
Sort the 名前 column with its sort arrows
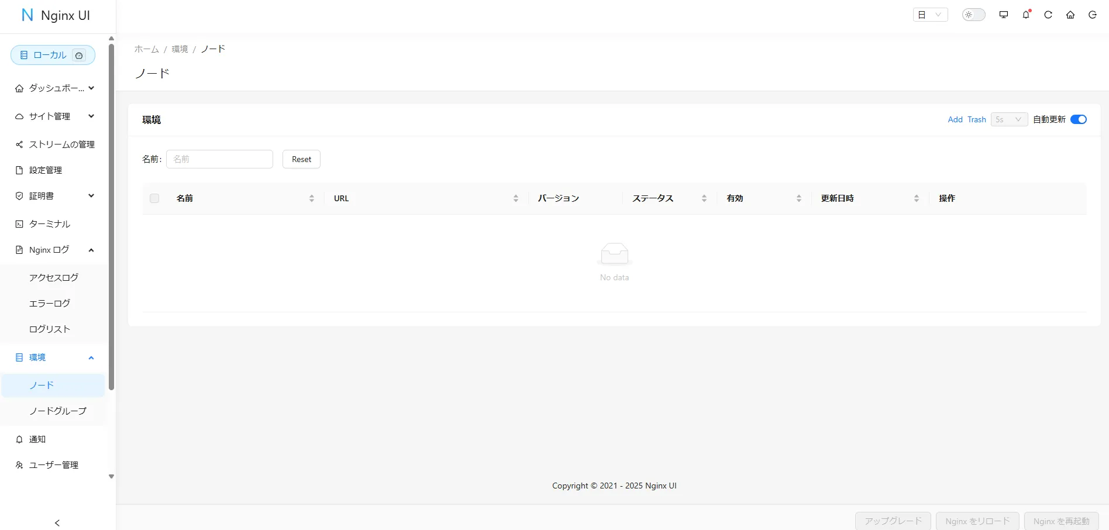click(312, 198)
